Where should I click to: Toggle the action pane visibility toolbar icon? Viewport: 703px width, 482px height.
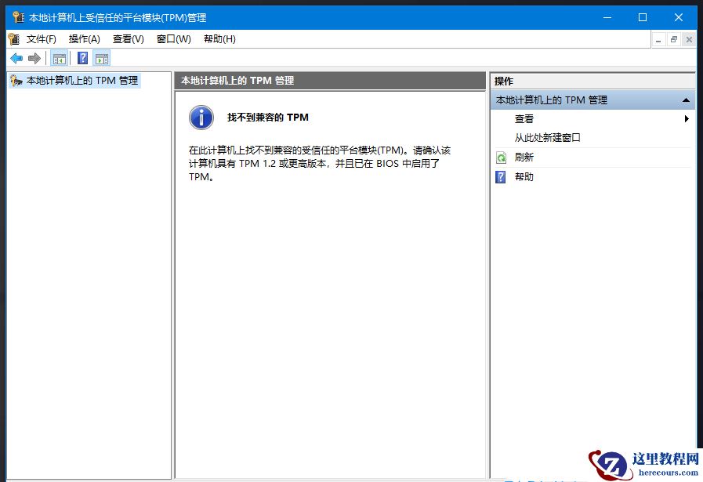[103, 57]
